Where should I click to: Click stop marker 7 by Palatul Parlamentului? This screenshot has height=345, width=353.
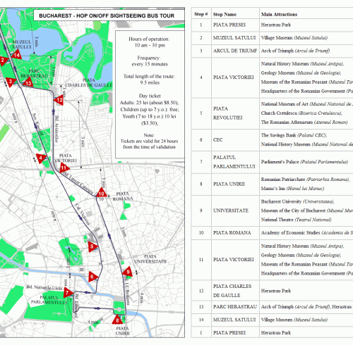click(68, 292)
